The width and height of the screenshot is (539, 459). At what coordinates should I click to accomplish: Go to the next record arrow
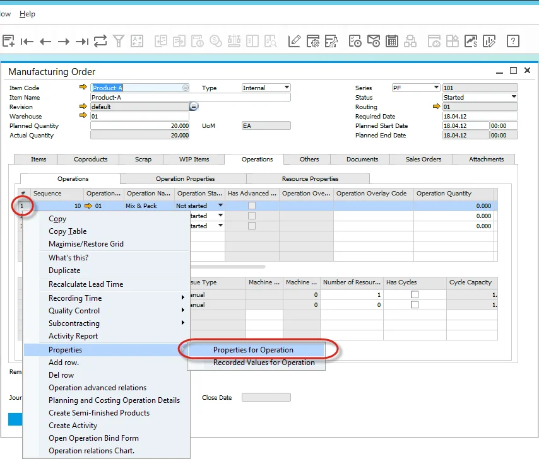coord(63,42)
